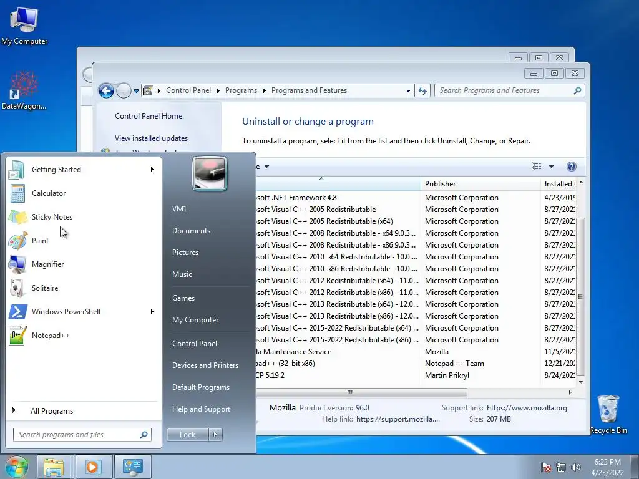Open Devices and Printers

(205, 365)
